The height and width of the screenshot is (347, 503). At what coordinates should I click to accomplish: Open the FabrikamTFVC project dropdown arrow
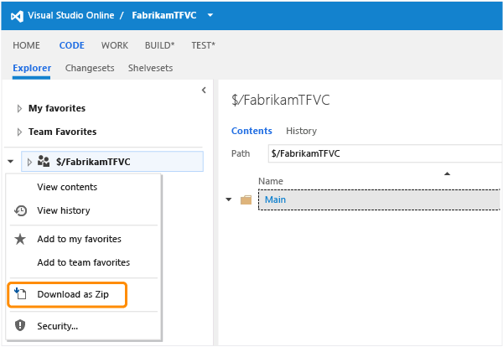[210, 15]
